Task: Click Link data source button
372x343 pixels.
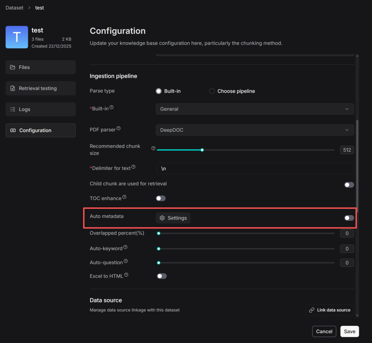Action: pos(330,310)
